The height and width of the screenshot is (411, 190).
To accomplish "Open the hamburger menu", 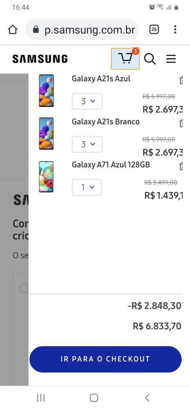I will pos(171,59).
